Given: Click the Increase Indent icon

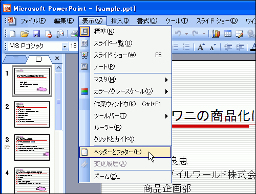Looking at the screenshot, I should point(240,46).
